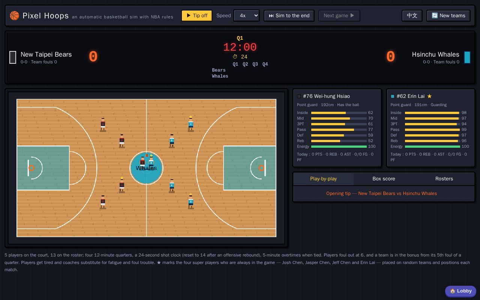Screen dimensions: 480x300
Task: Click the Hsinchu Whales team name
Action: point(435,54)
